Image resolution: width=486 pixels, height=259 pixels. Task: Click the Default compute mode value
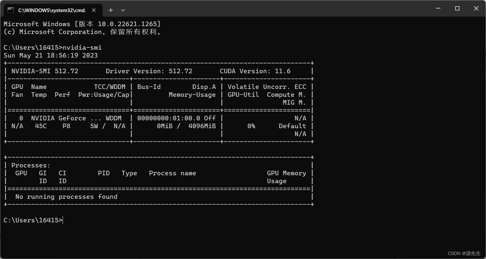point(293,126)
